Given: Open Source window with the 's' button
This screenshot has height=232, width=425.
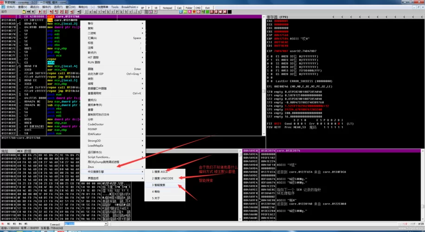Looking at the screenshot, I should (139, 12).
